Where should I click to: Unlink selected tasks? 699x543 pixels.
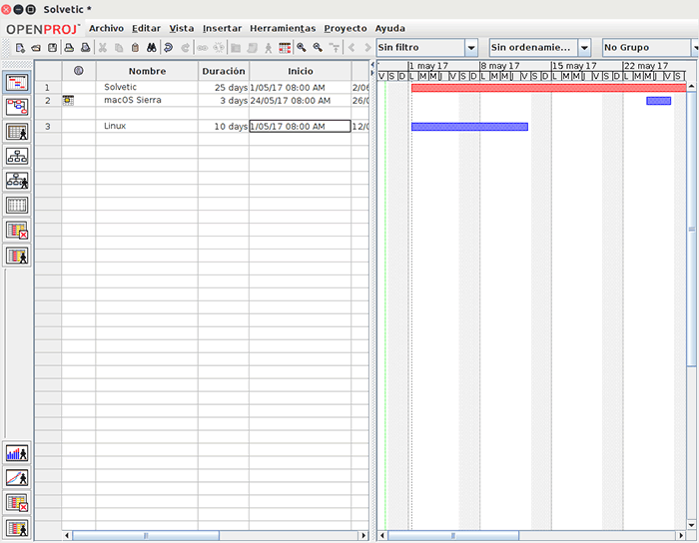click(x=219, y=47)
